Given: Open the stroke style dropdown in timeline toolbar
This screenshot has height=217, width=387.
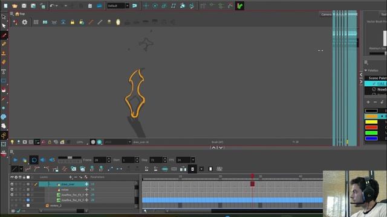Looking at the screenshot, I should tap(21, 169).
